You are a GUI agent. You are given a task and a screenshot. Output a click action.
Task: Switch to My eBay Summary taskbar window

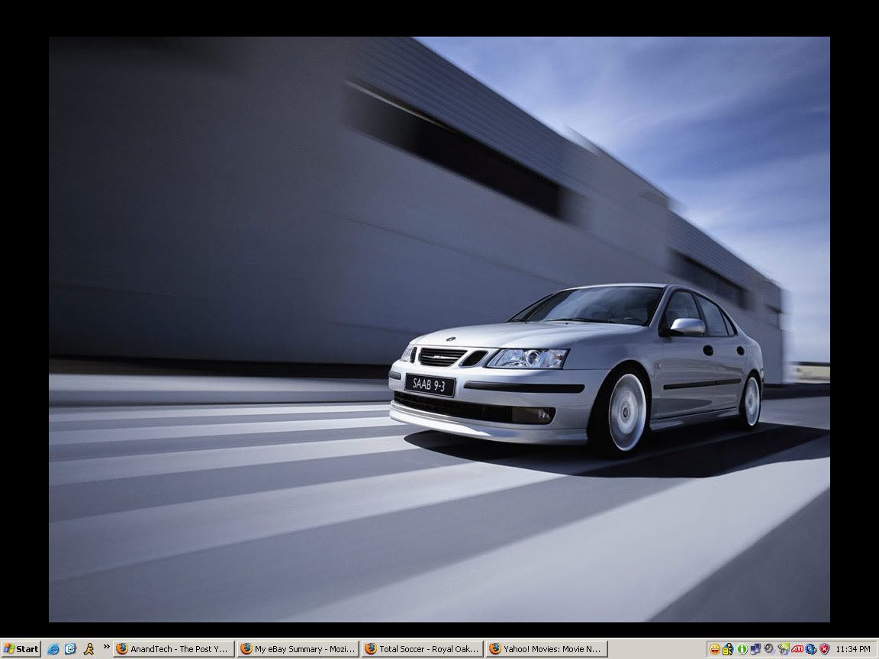pos(298,649)
